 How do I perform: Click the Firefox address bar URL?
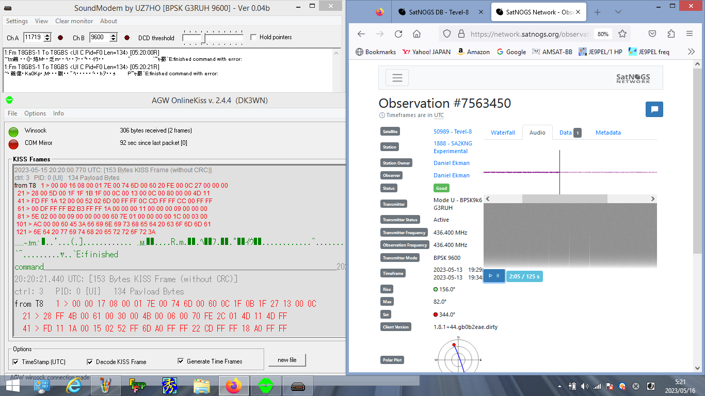pyautogui.click(x=530, y=34)
